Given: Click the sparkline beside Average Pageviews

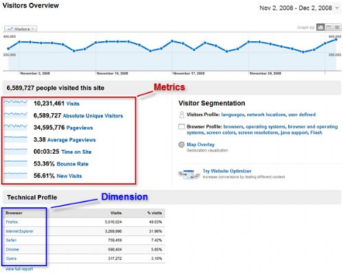Looking at the screenshot, I should [16, 139].
